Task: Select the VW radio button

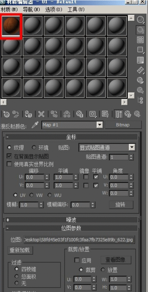Action: click(x=31, y=195)
